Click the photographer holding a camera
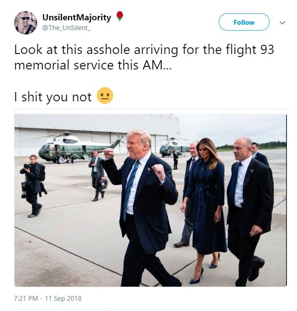Screen dimensions: 297x311 [x=33, y=186]
